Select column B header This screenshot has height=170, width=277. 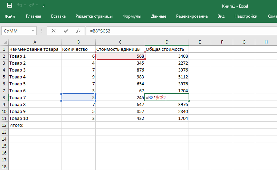(x=78, y=42)
